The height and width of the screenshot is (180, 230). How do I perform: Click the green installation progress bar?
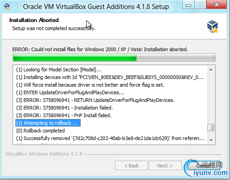pyautogui.click(x=114, y=57)
